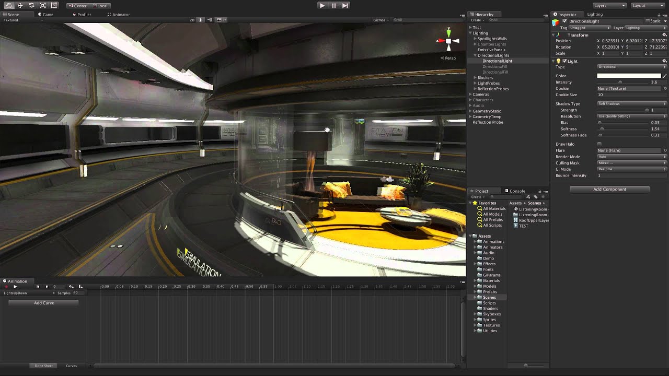Collapse the DirectionalLights hierarchy group
Viewport: 669px width, 376px height.
tap(475, 55)
